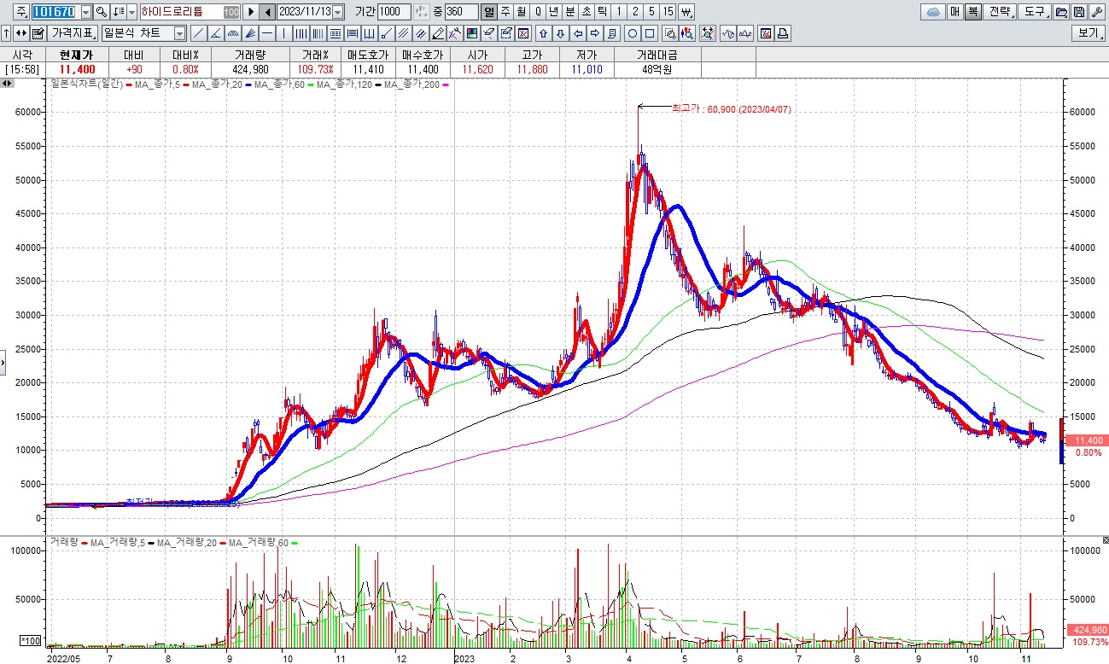Image resolution: width=1109 pixels, height=664 pixels.
Task: Select the second (초) chart period
Action: coord(587,12)
